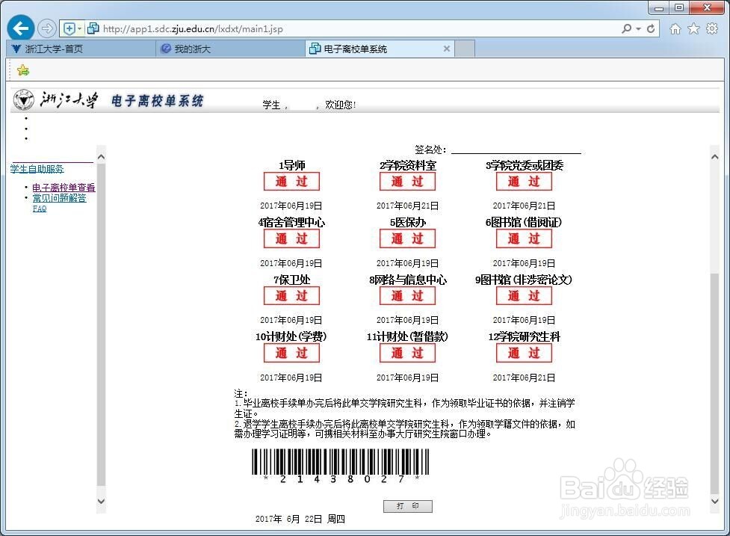Click the favicon on the 电子离校单系统 tab
Image resolution: width=730 pixels, height=536 pixels.
315,48
